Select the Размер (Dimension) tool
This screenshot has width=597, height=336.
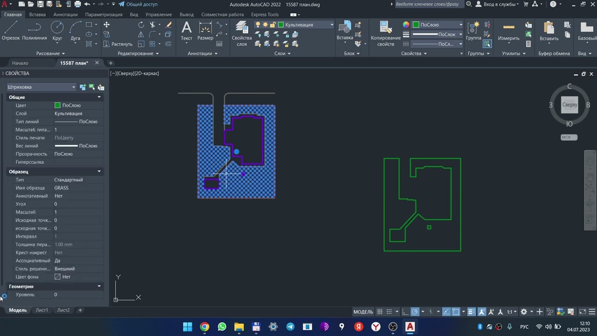[205, 31]
